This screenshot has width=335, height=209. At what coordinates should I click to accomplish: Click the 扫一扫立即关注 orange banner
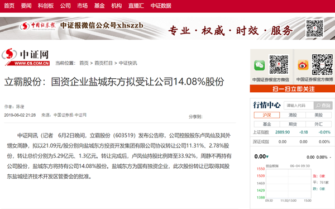(x=293, y=89)
